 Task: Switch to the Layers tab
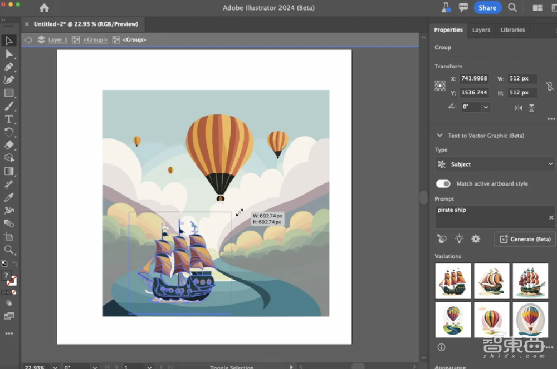481,30
